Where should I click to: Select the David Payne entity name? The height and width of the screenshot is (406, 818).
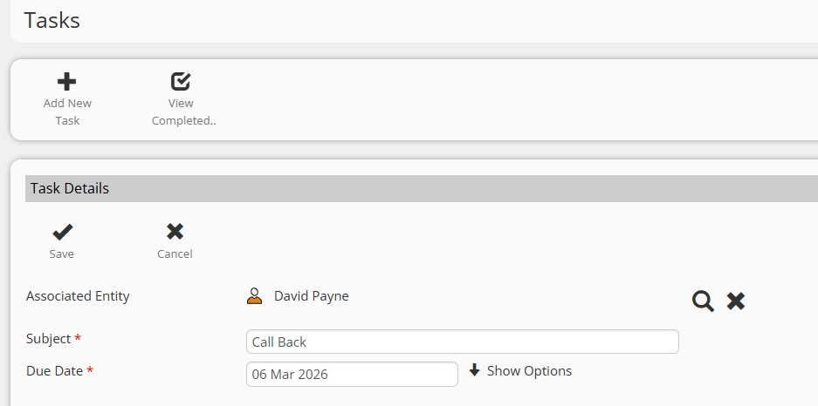point(311,296)
